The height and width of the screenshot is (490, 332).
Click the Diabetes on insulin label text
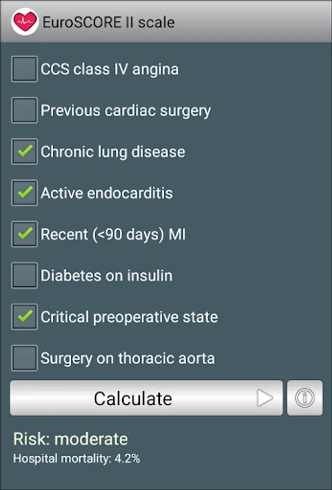click(107, 275)
